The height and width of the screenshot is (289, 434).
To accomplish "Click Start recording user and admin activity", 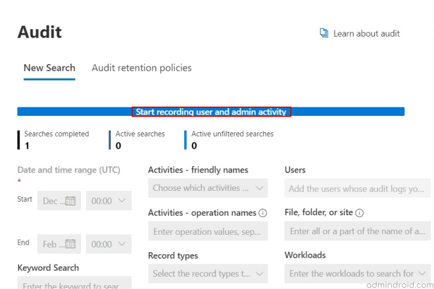I will (x=211, y=112).
